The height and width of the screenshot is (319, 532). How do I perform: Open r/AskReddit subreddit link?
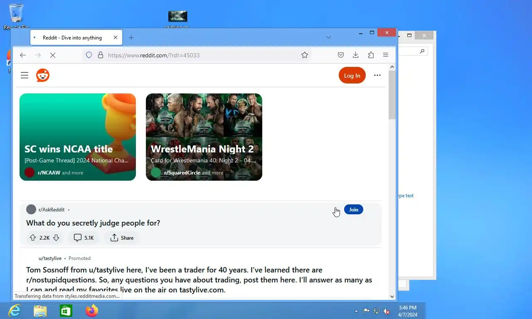coord(52,210)
